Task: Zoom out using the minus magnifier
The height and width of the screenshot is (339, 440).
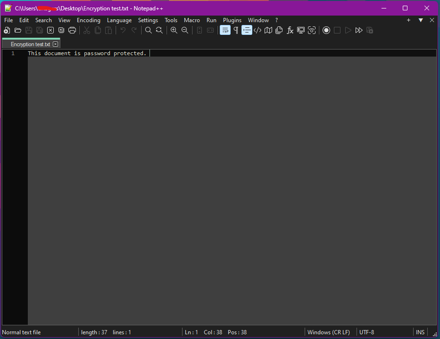Action: point(185,30)
